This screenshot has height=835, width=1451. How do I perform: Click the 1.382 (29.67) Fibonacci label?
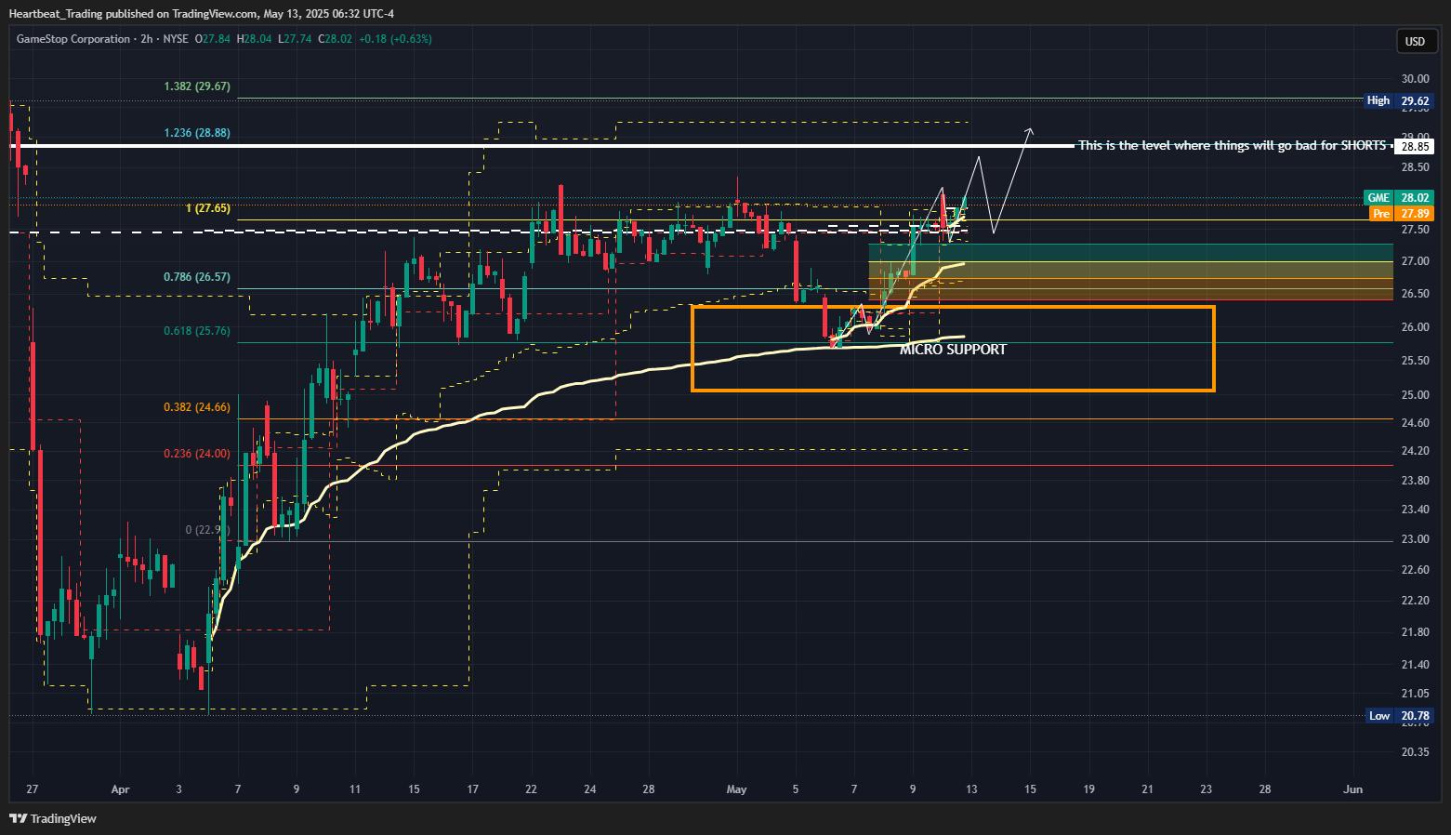click(x=197, y=86)
